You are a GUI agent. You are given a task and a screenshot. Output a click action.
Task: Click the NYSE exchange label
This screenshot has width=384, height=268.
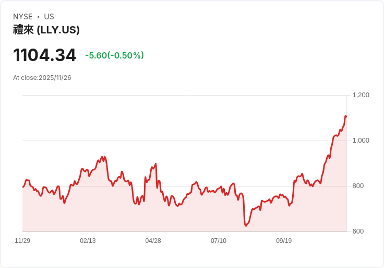(x=22, y=17)
